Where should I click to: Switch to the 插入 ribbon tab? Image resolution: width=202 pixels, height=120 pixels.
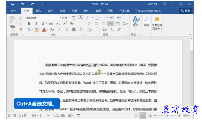click(38, 11)
